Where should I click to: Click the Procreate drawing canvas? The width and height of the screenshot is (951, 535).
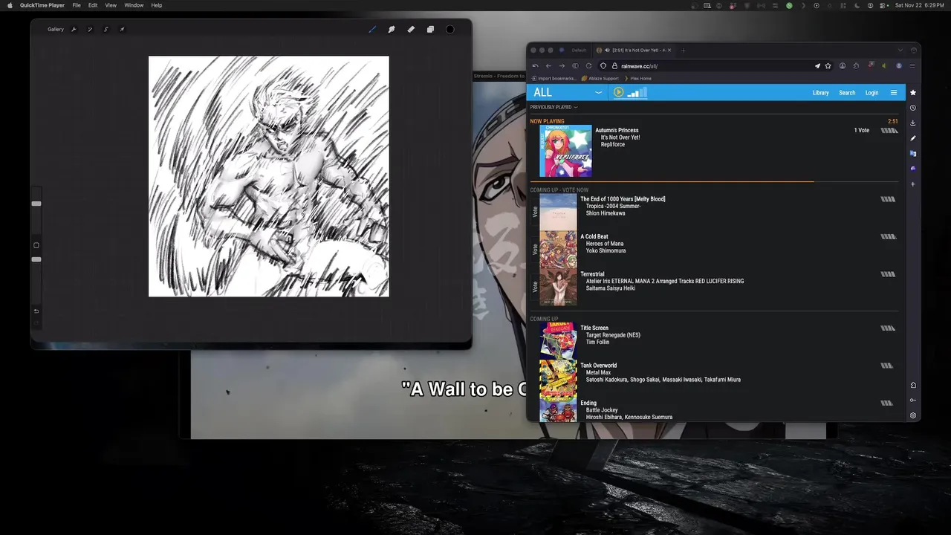[268, 176]
